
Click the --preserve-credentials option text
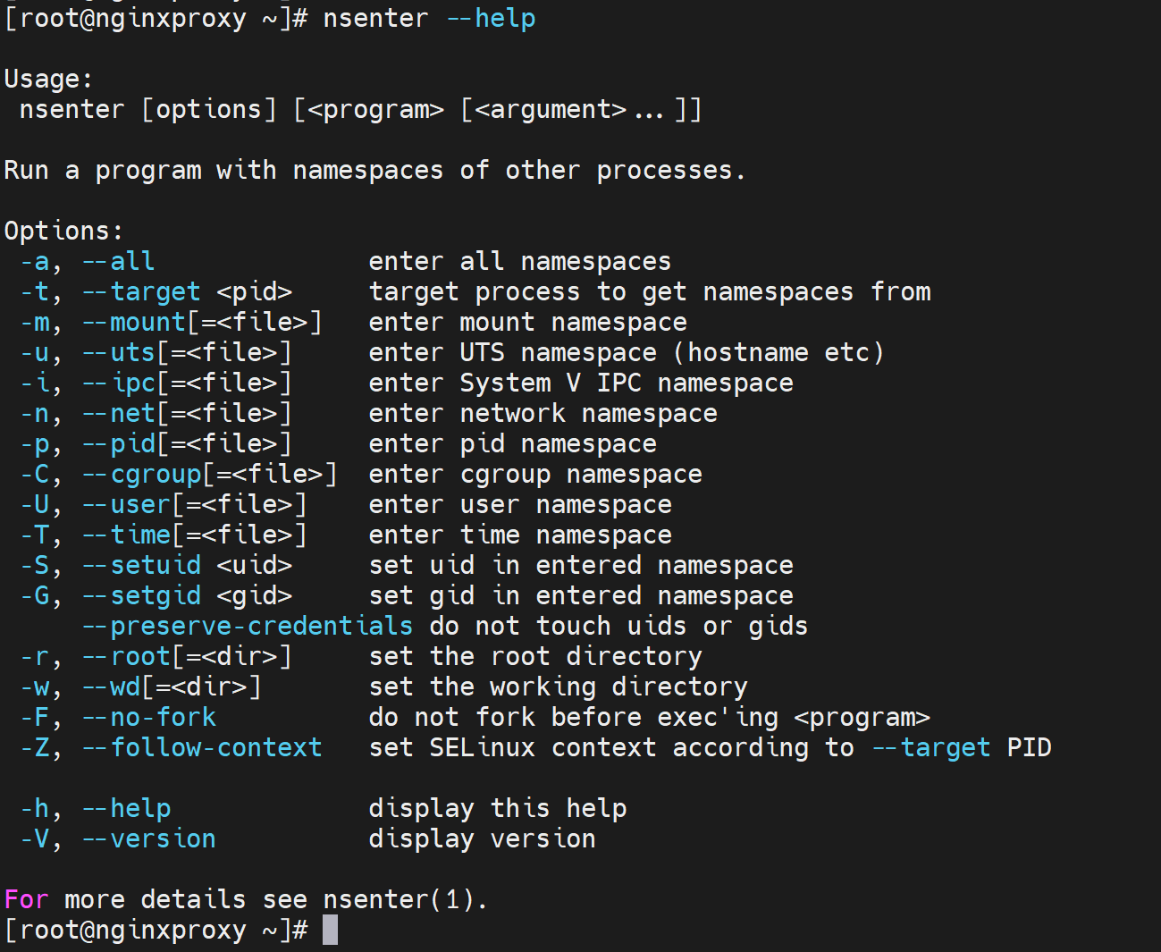pos(248,626)
